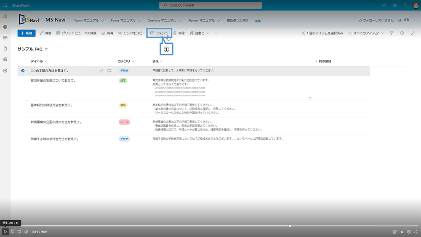The height and width of the screenshot is (237, 421).
Task: Click the video progress bar handle
Action: click(290, 226)
